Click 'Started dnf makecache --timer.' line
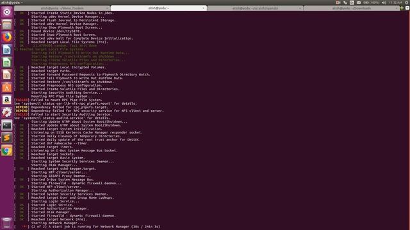The image size is (410, 230). click(x=60, y=143)
